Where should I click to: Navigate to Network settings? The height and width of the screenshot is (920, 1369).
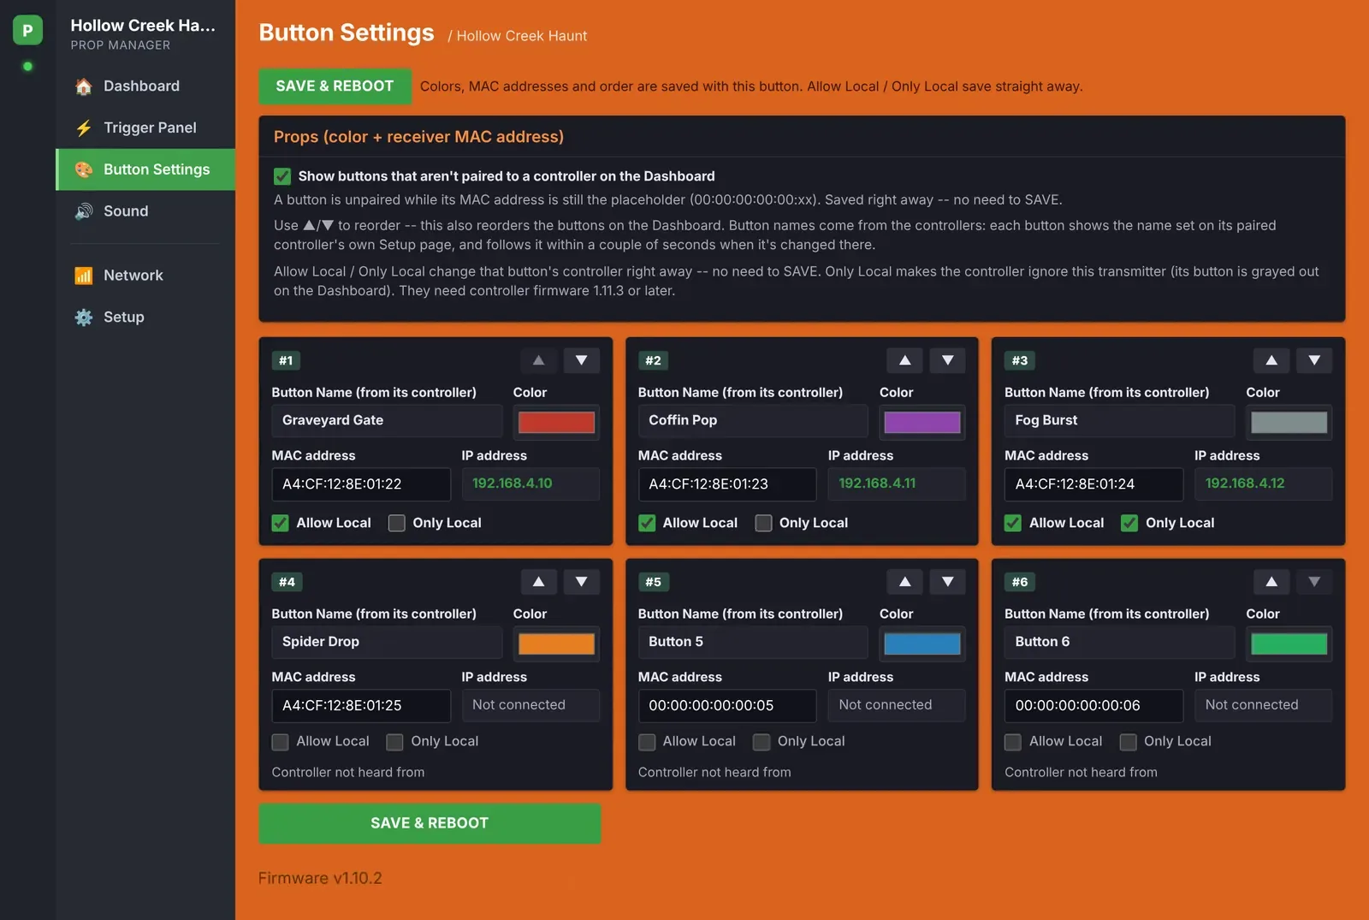point(145,276)
